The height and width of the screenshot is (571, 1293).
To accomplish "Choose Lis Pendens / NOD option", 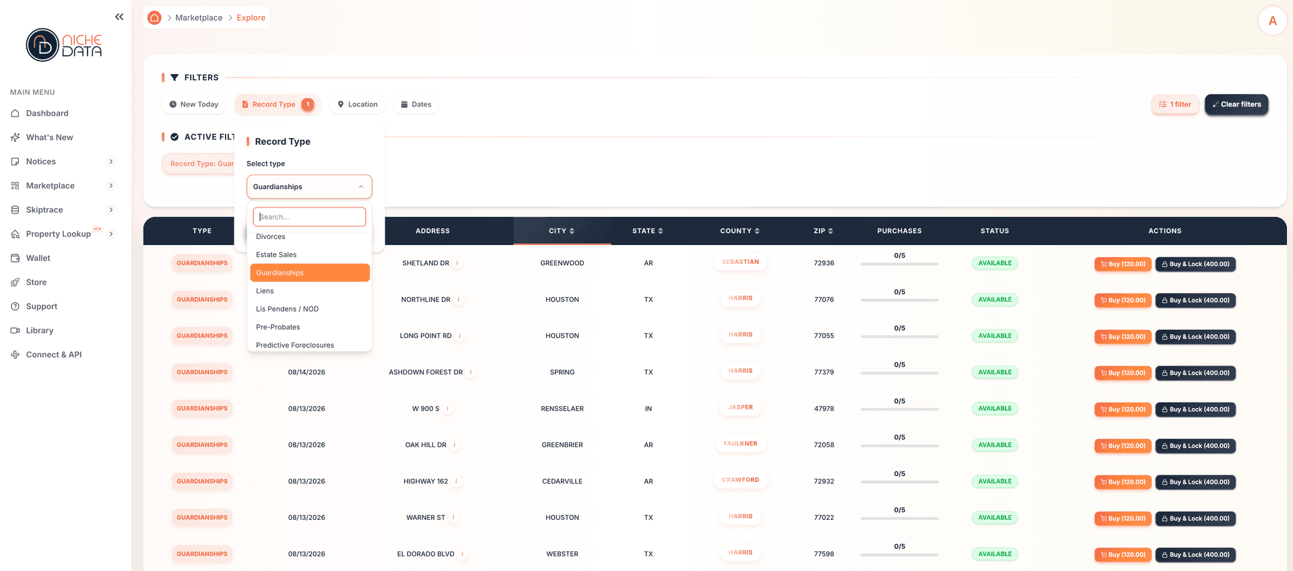I will pos(310,309).
